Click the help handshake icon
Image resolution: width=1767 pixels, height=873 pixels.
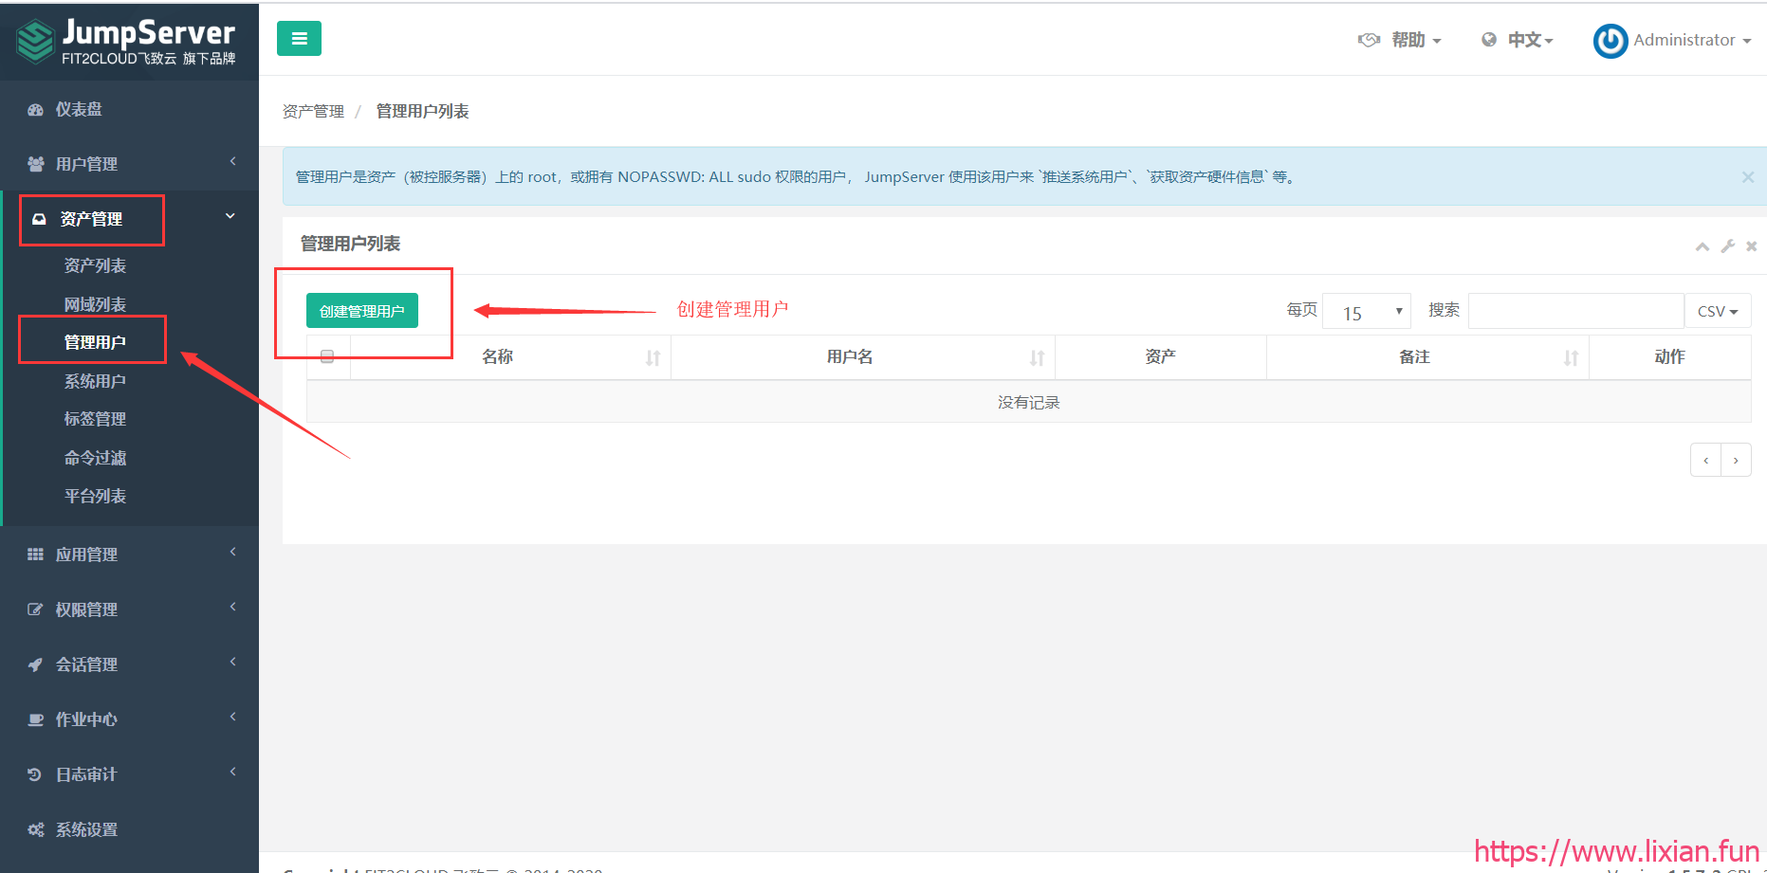[x=1369, y=40]
